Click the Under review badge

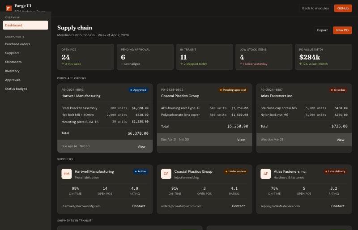236,171
